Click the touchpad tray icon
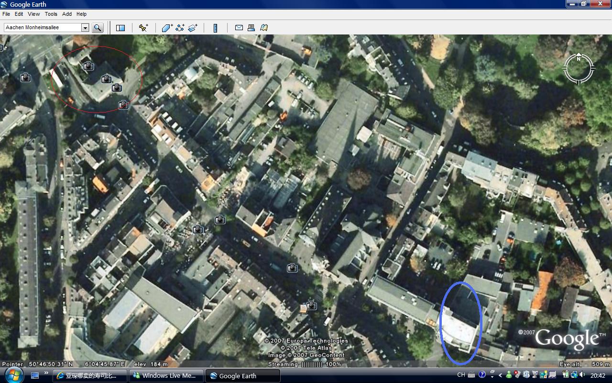 (x=552, y=375)
